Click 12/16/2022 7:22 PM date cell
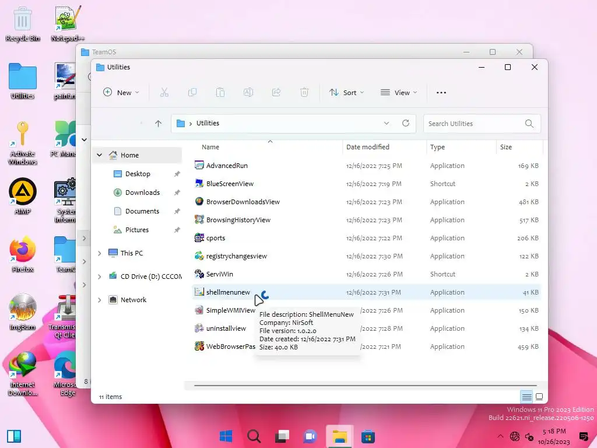597x448 pixels. (x=374, y=238)
